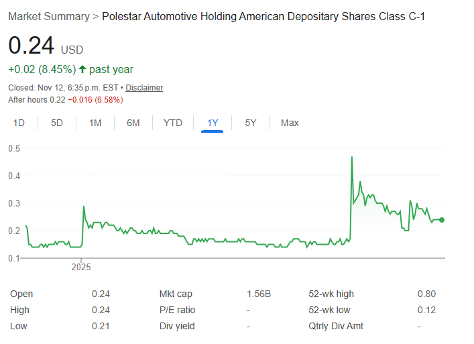The height and width of the screenshot is (344, 474).
Task: Click the green endpoint dot on chart
Action: click(x=442, y=220)
